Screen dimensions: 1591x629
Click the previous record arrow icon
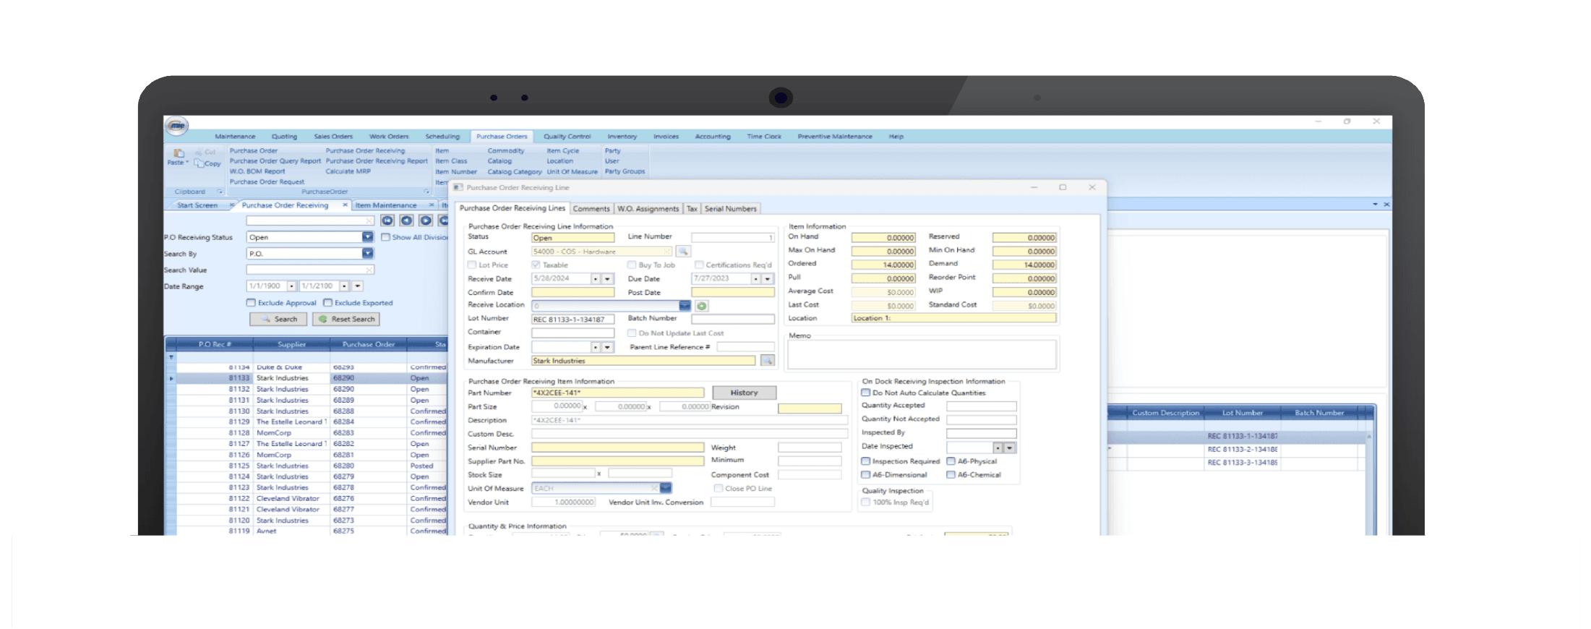(407, 221)
